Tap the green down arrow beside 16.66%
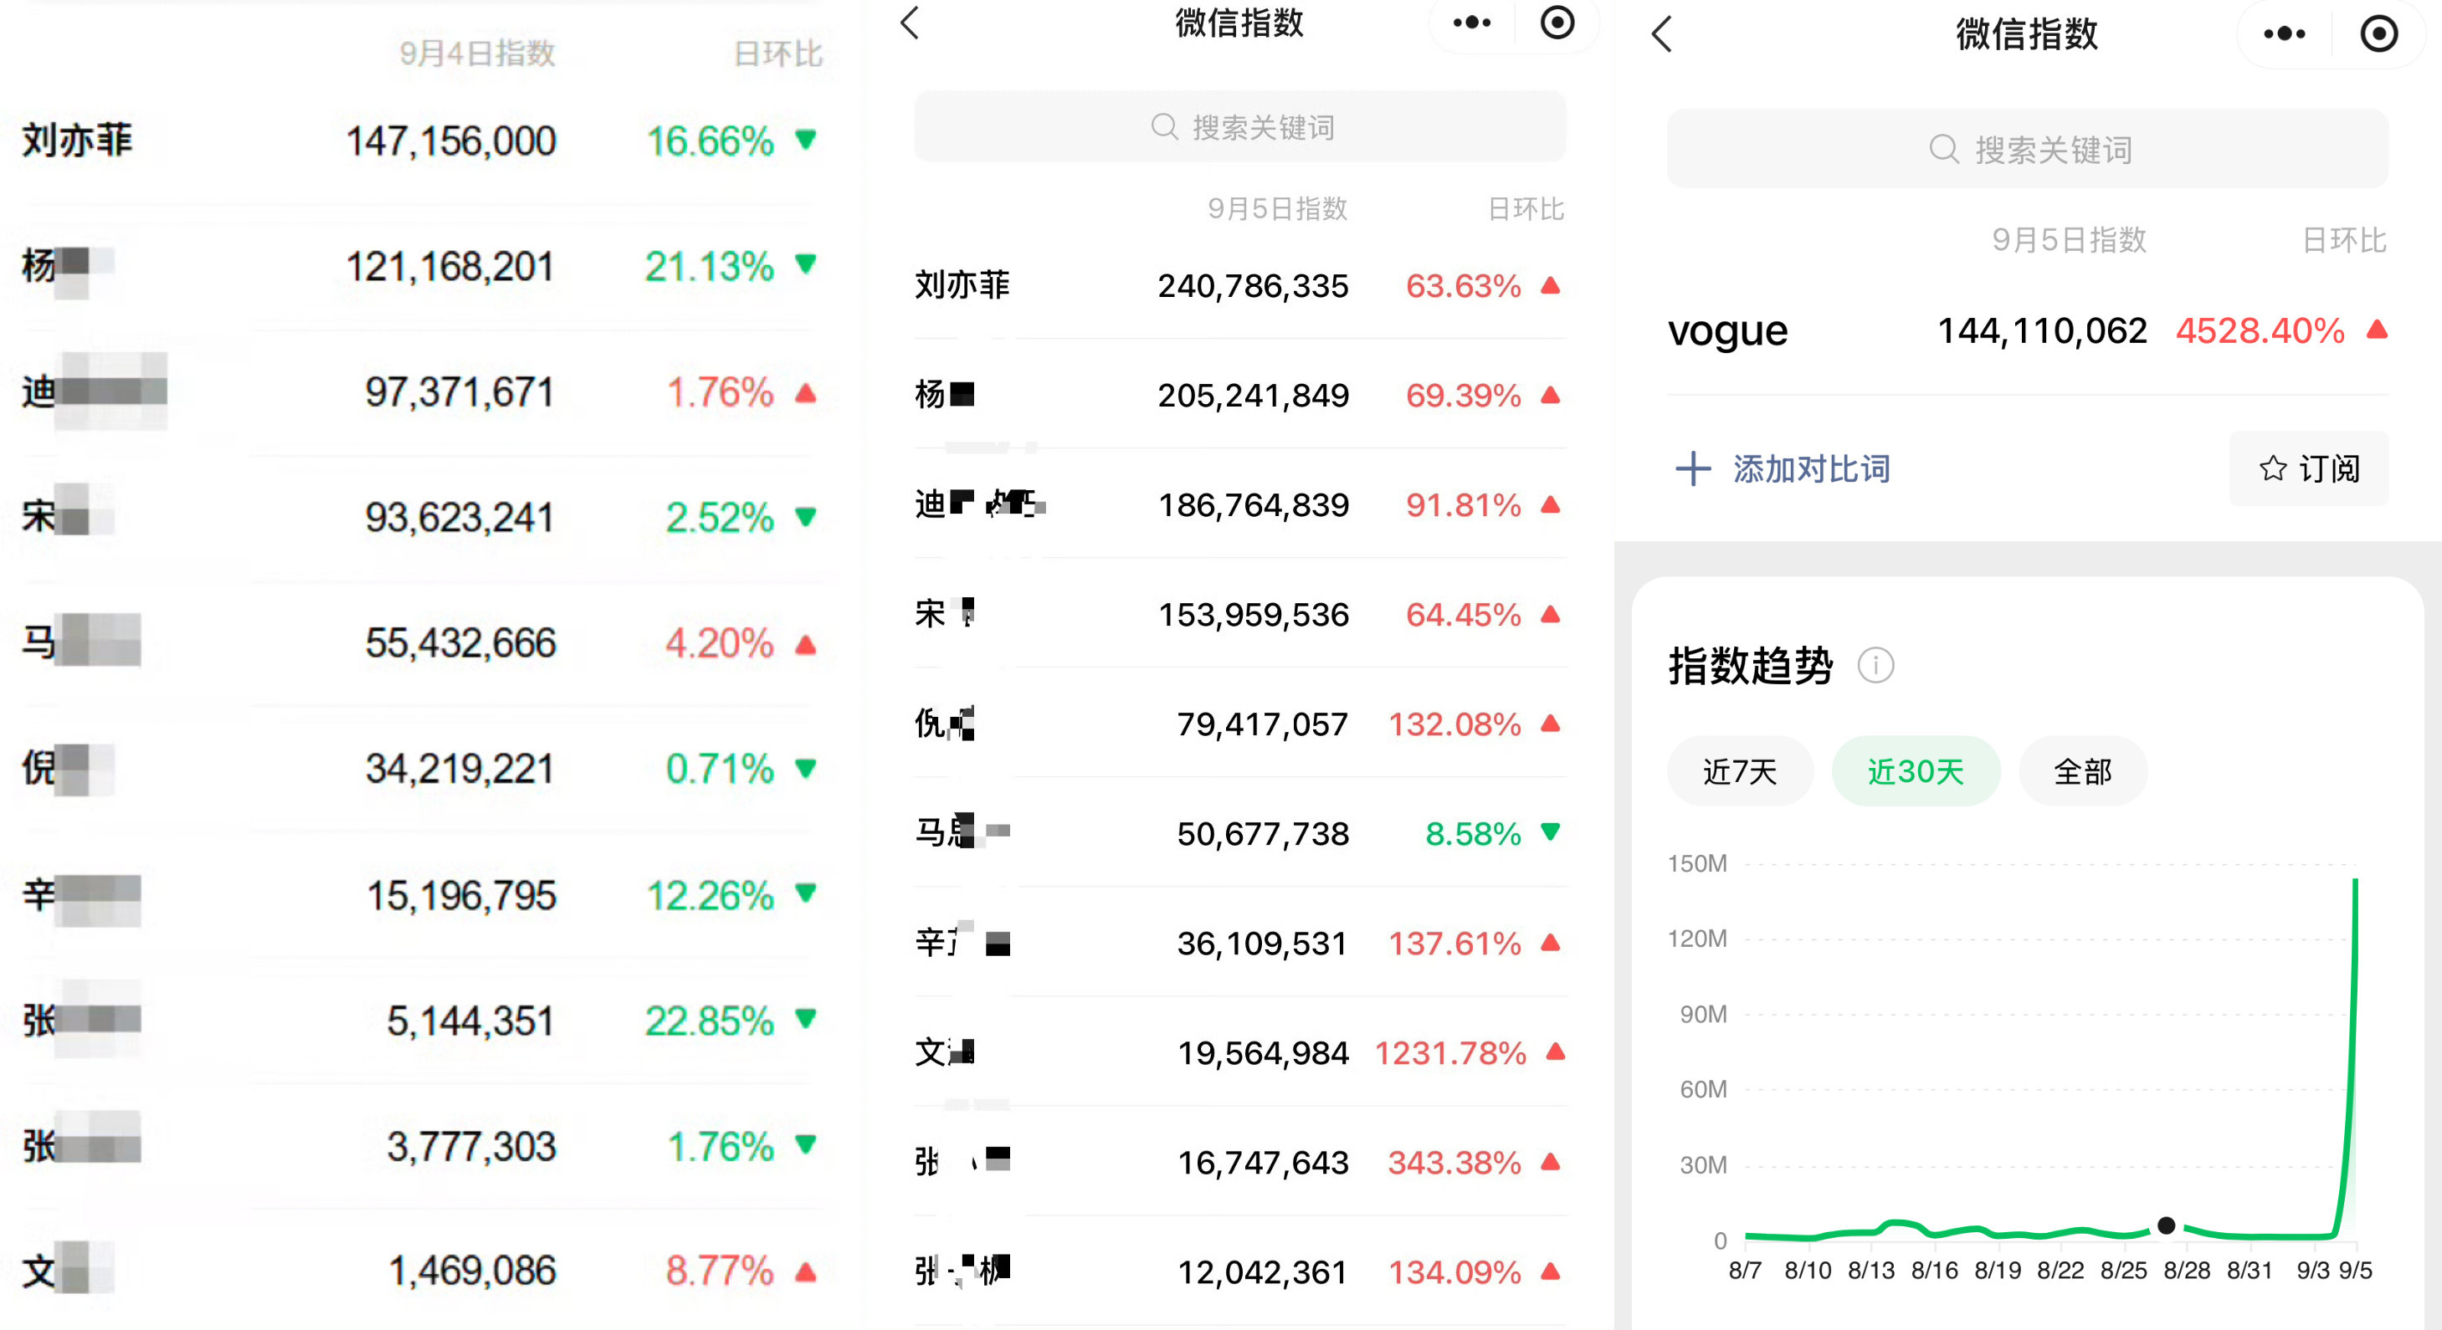Image resolution: width=2442 pixels, height=1330 pixels. coord(806,141)
